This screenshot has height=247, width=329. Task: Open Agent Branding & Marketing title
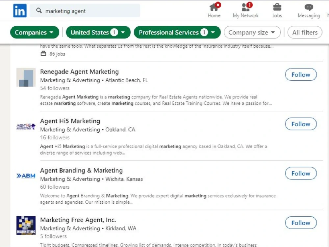point(81,170)
